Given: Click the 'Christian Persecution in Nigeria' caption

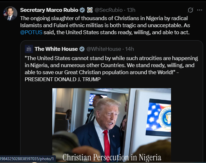Looking at the screenshot, I should [112, 157].
